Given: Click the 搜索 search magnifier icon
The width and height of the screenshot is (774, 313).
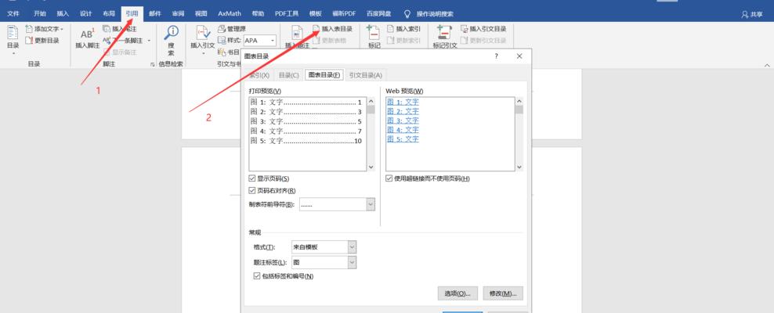Looking at the screenshot, I should tap(172, 33).
